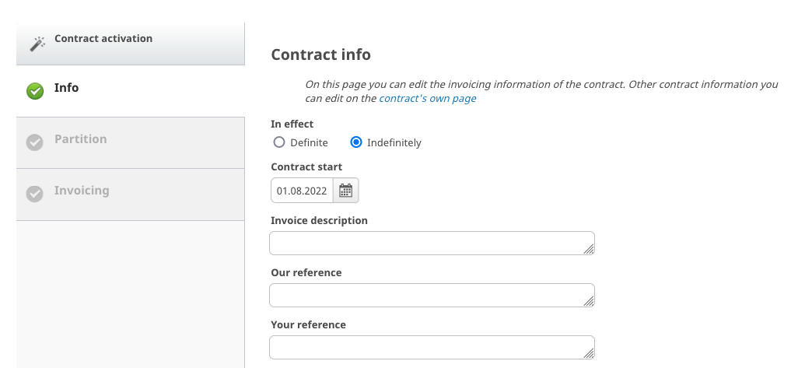Image resolution: width=798 pixels, height=368 pixels.
Task: Click the green checkmark icon beside Info
Action: (x=35, y=91)
